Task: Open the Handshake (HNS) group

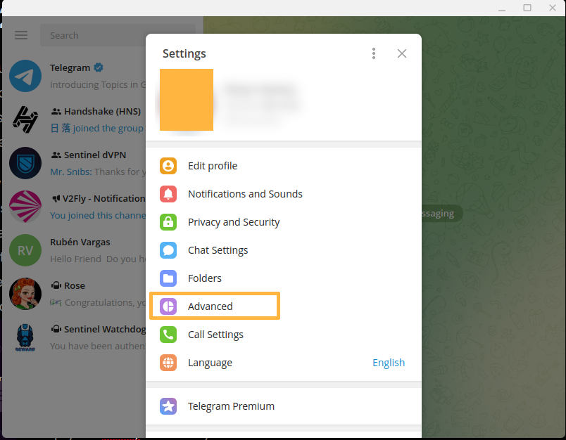Action: (x=74, y=119)
